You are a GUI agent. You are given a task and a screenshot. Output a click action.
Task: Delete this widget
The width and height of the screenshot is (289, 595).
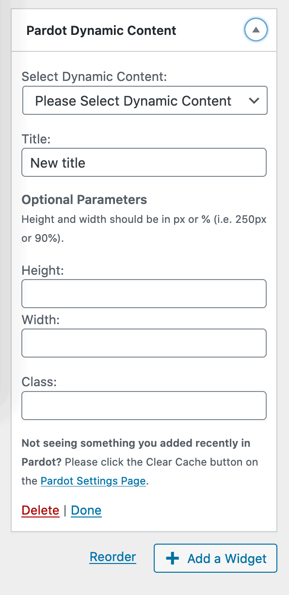click(40, 510)
